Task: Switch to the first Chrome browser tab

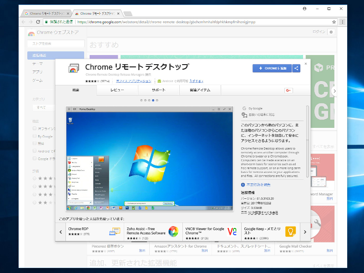Action: pyautogui.click(x=47, y=14)
